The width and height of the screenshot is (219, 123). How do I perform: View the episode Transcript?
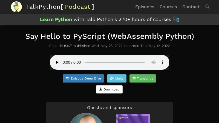[x=143, y=78]
